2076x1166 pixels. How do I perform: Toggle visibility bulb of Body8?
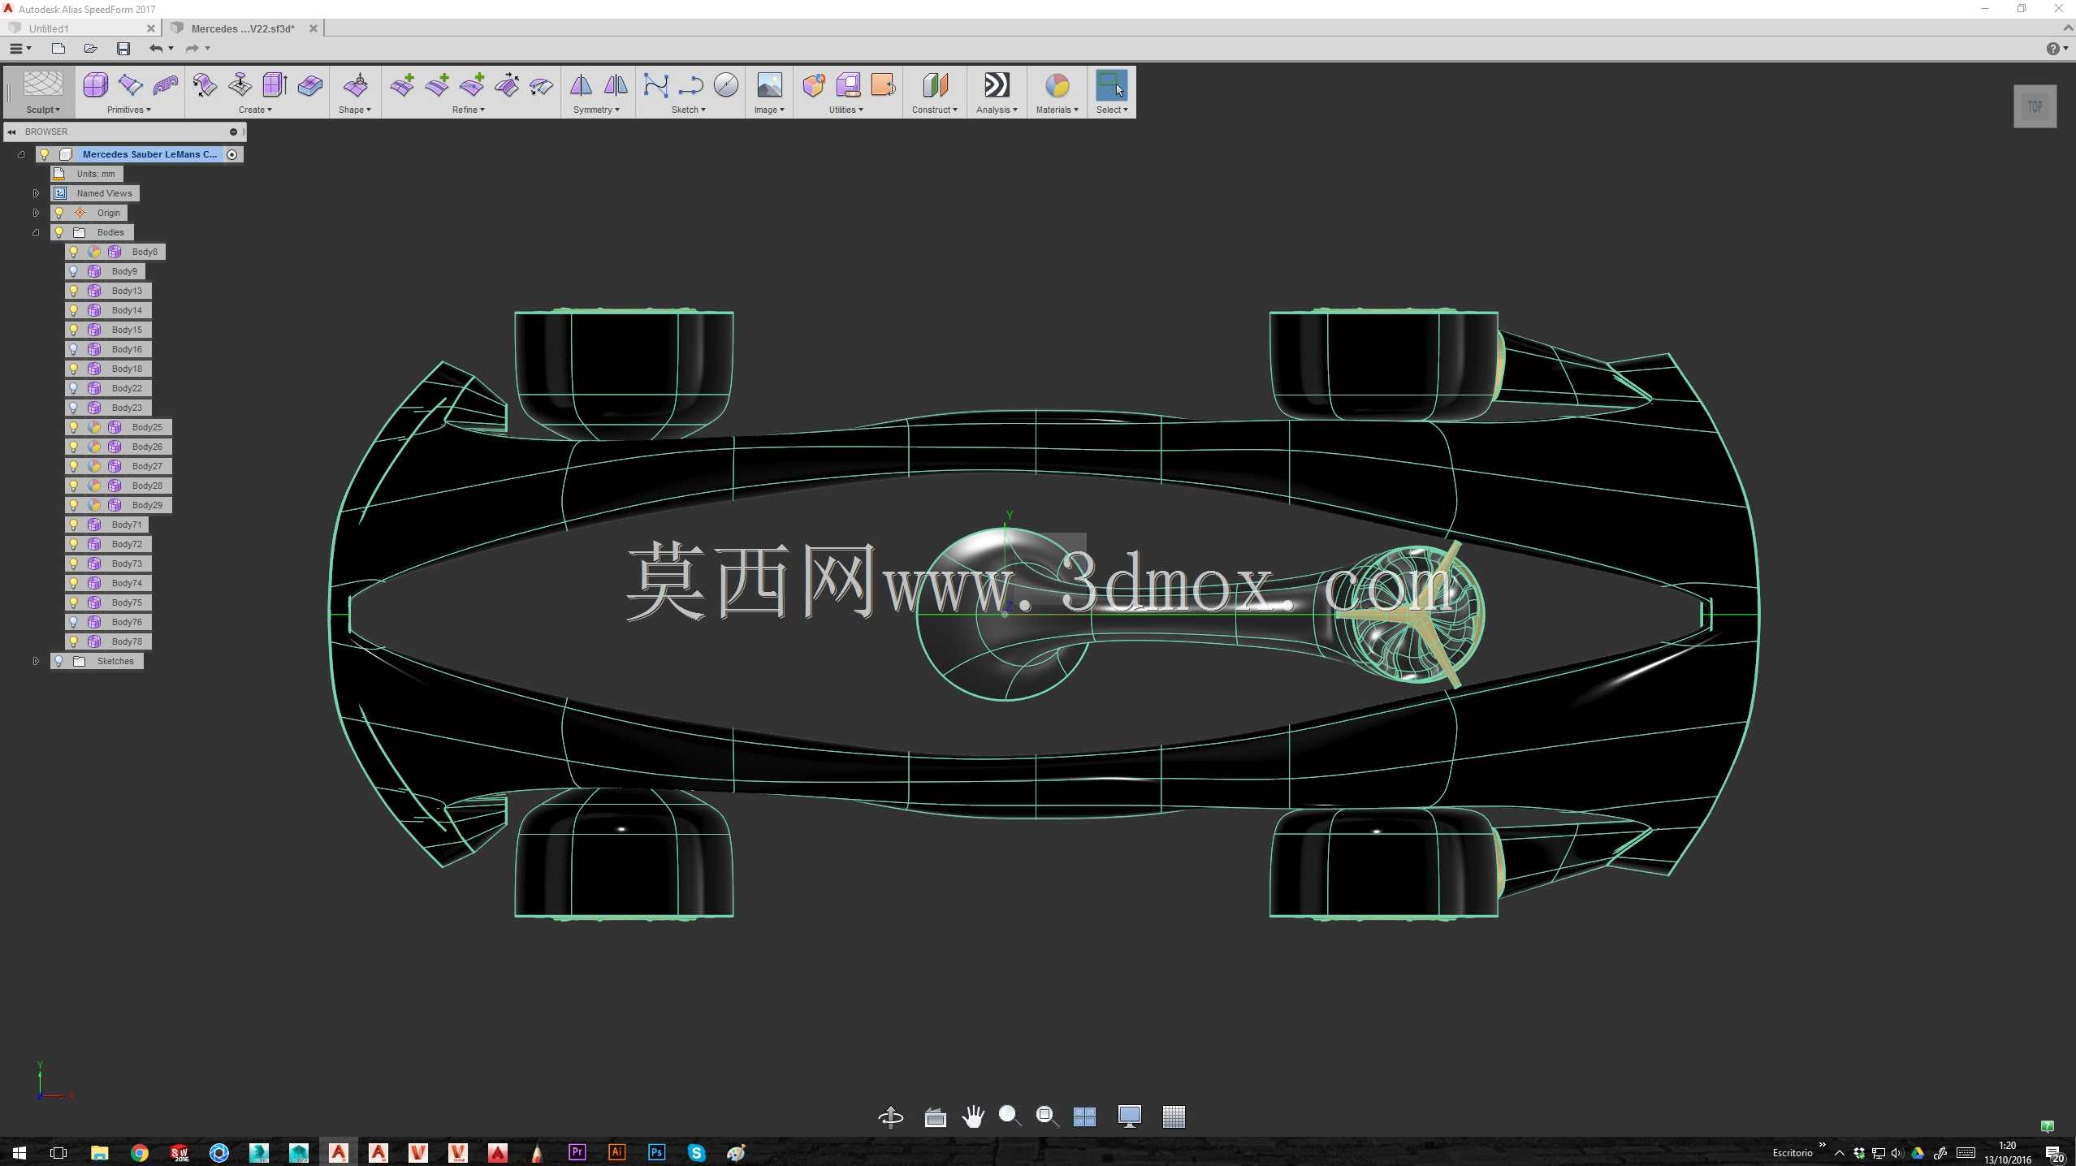[x=74, y=252]
